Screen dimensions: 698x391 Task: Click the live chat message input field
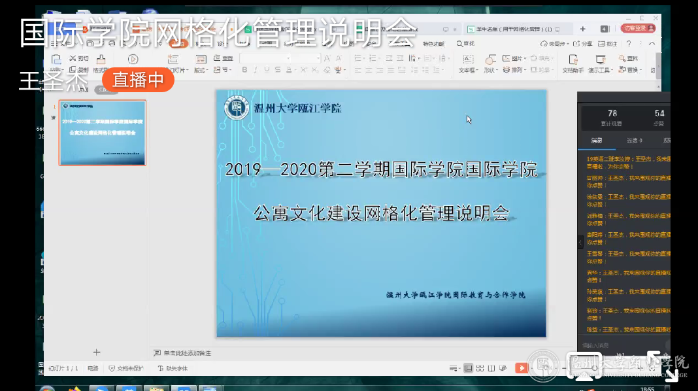point(623,345)
